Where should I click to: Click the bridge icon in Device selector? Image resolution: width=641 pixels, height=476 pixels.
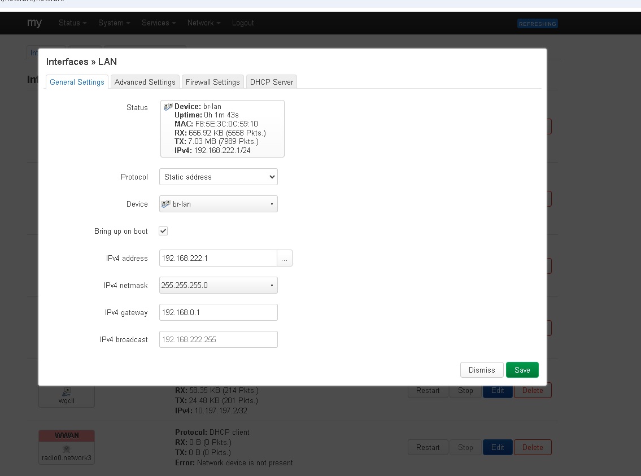[166, 204]
